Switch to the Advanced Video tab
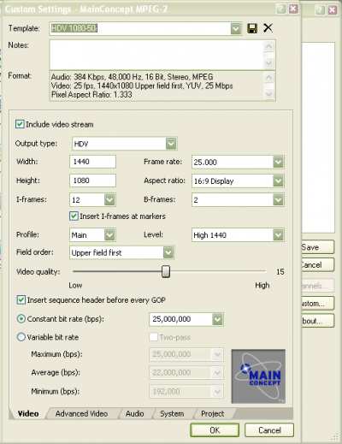 pyautogui.click(x=81, y=413)
